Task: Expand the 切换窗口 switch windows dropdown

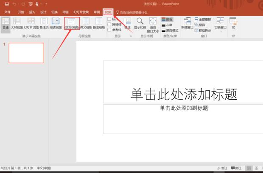Action: coord(220,24)
